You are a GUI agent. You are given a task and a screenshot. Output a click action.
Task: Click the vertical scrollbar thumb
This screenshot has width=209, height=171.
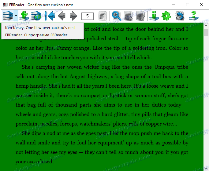(206, 33)
